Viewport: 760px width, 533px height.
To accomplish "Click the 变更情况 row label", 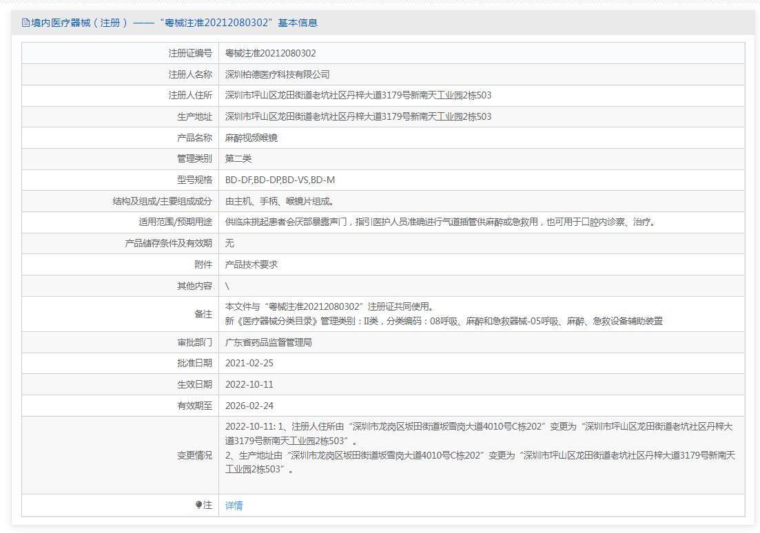I will point(194,455).
